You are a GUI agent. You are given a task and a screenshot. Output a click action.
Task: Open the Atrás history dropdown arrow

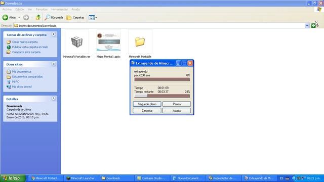pyautogui.click(x=19, y=18)
